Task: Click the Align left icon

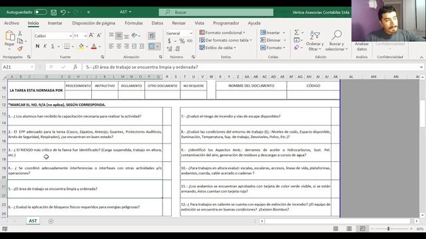Action: pyautogui.click(x=111, y=46)
